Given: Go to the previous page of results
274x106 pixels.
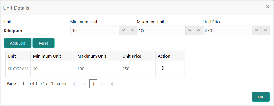Looking at the screenshot, I should (84, 84).
